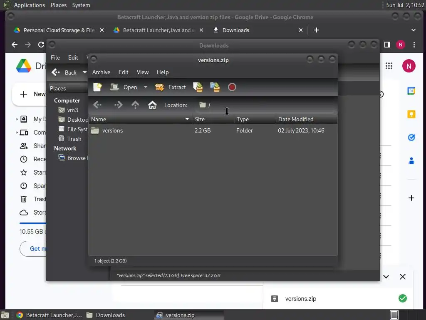Image resolution: width=426 pixels, height=320 pixels.
Task: Open Chrome three-dot menu
Action: (414, 45)
